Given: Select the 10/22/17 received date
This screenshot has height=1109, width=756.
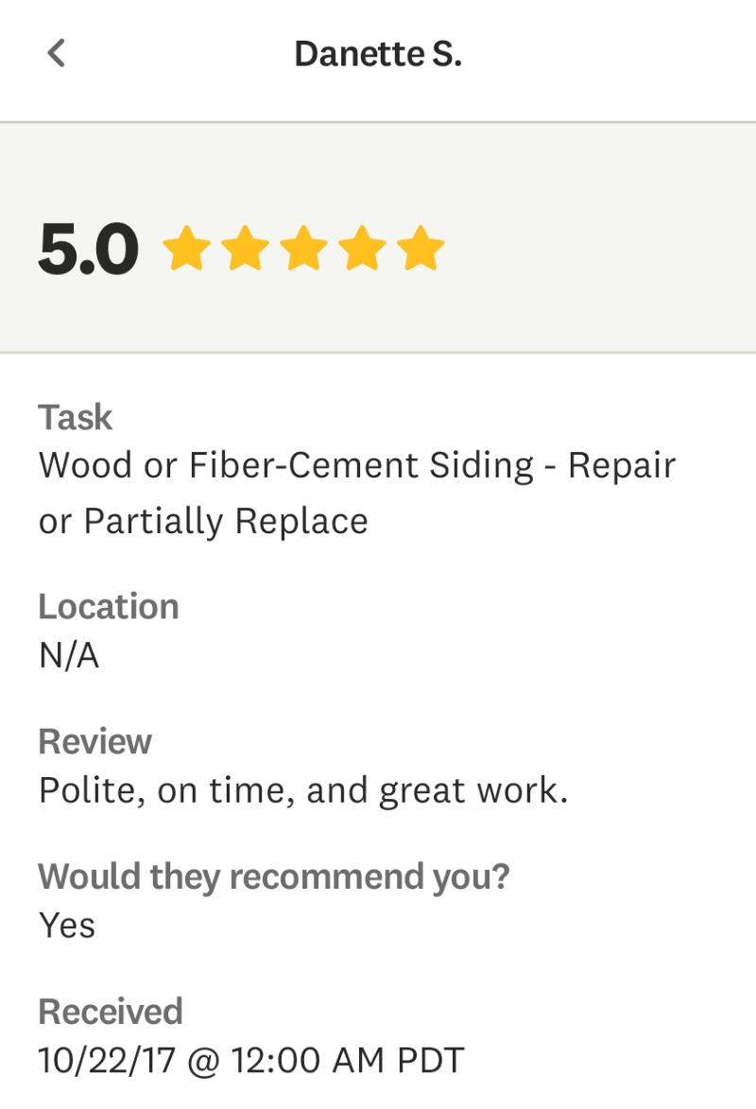Looking at the screenshot, I should click(107, 1060).
